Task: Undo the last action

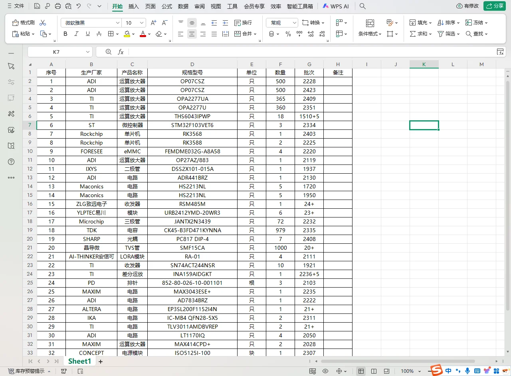Action: coord(79,6)
